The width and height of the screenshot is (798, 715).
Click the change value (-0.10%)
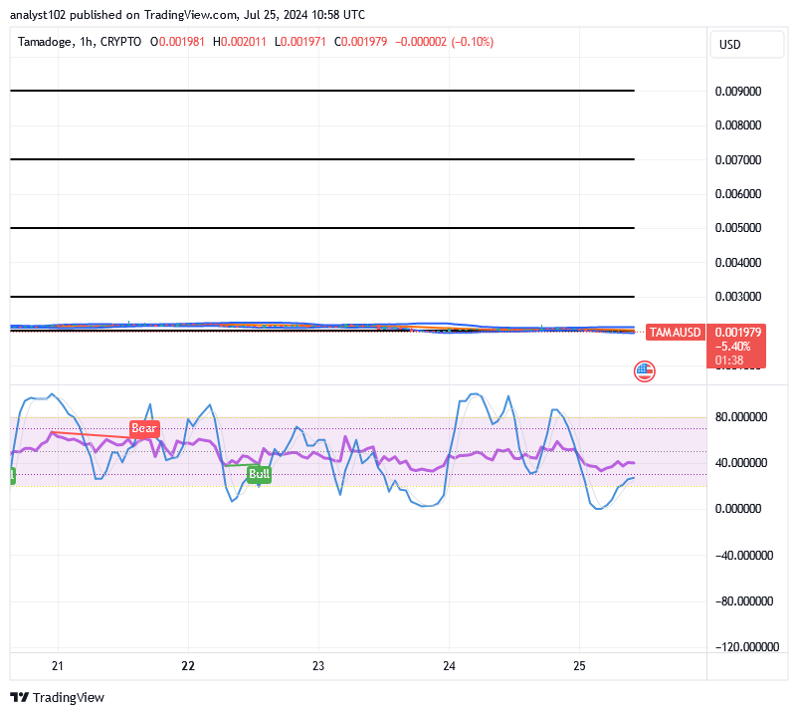coord(472,42)
